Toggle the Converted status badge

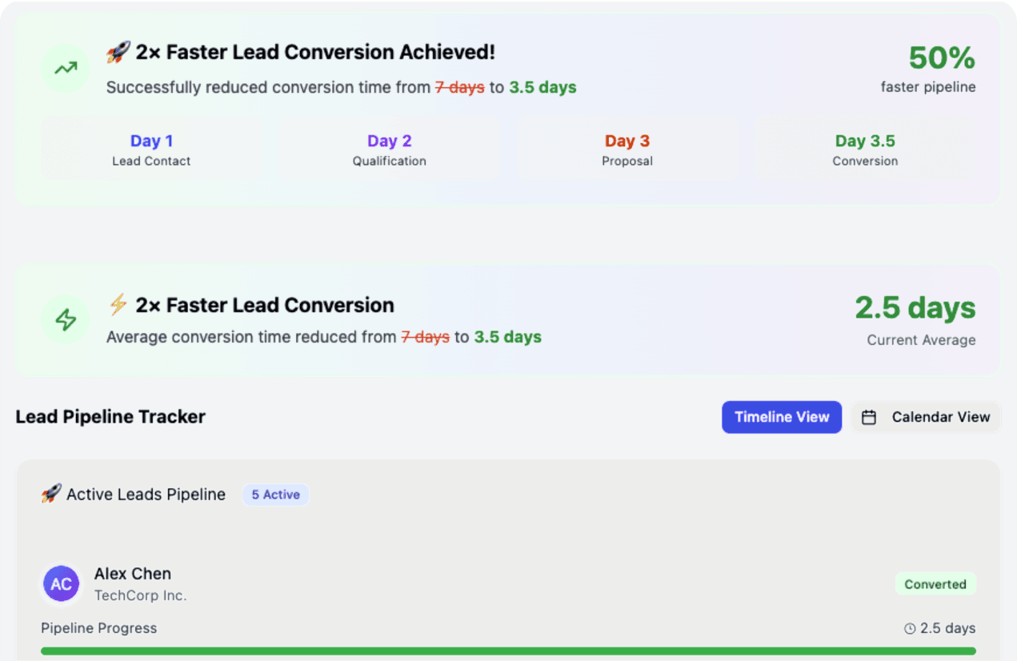coord(935,584)
